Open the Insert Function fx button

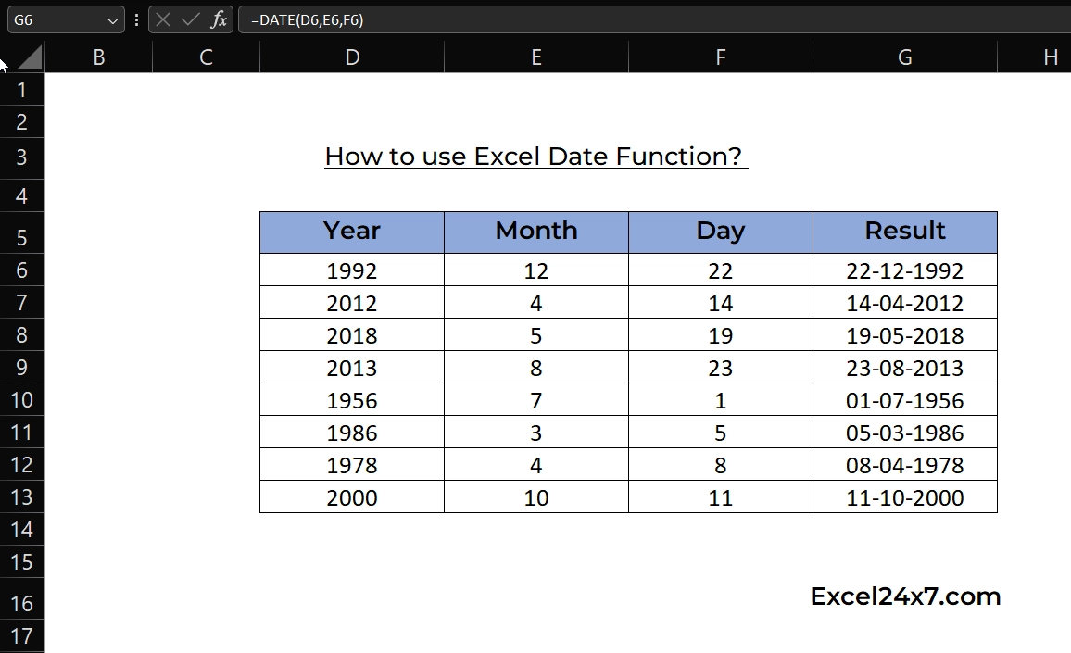(x=219, y=19)
